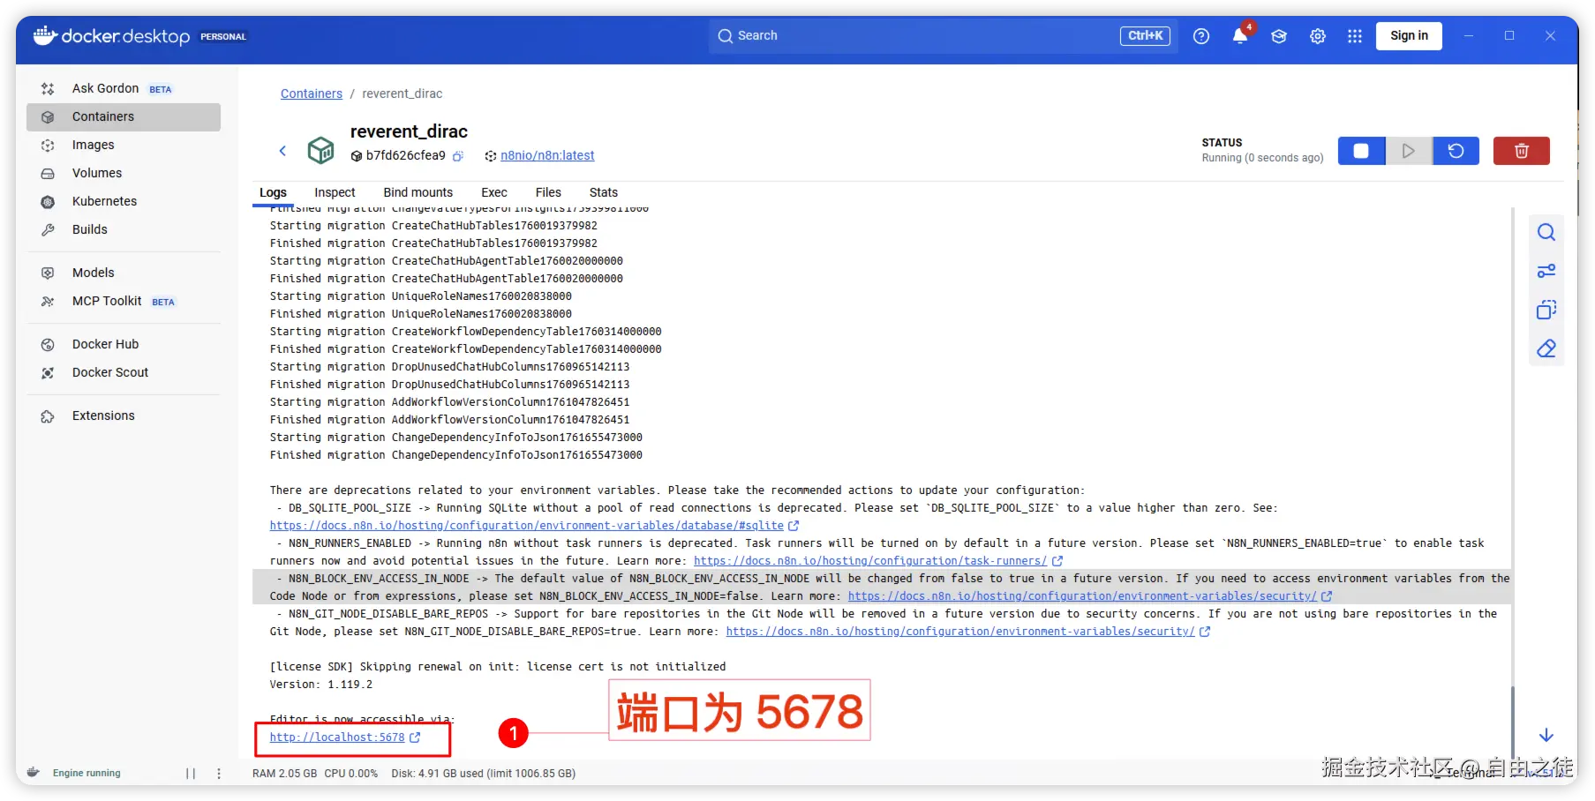Open the database/#sqlite docs link
The height and width of the screenshot is (801, 1595).
pyautogui.click(x=527, y=526)
